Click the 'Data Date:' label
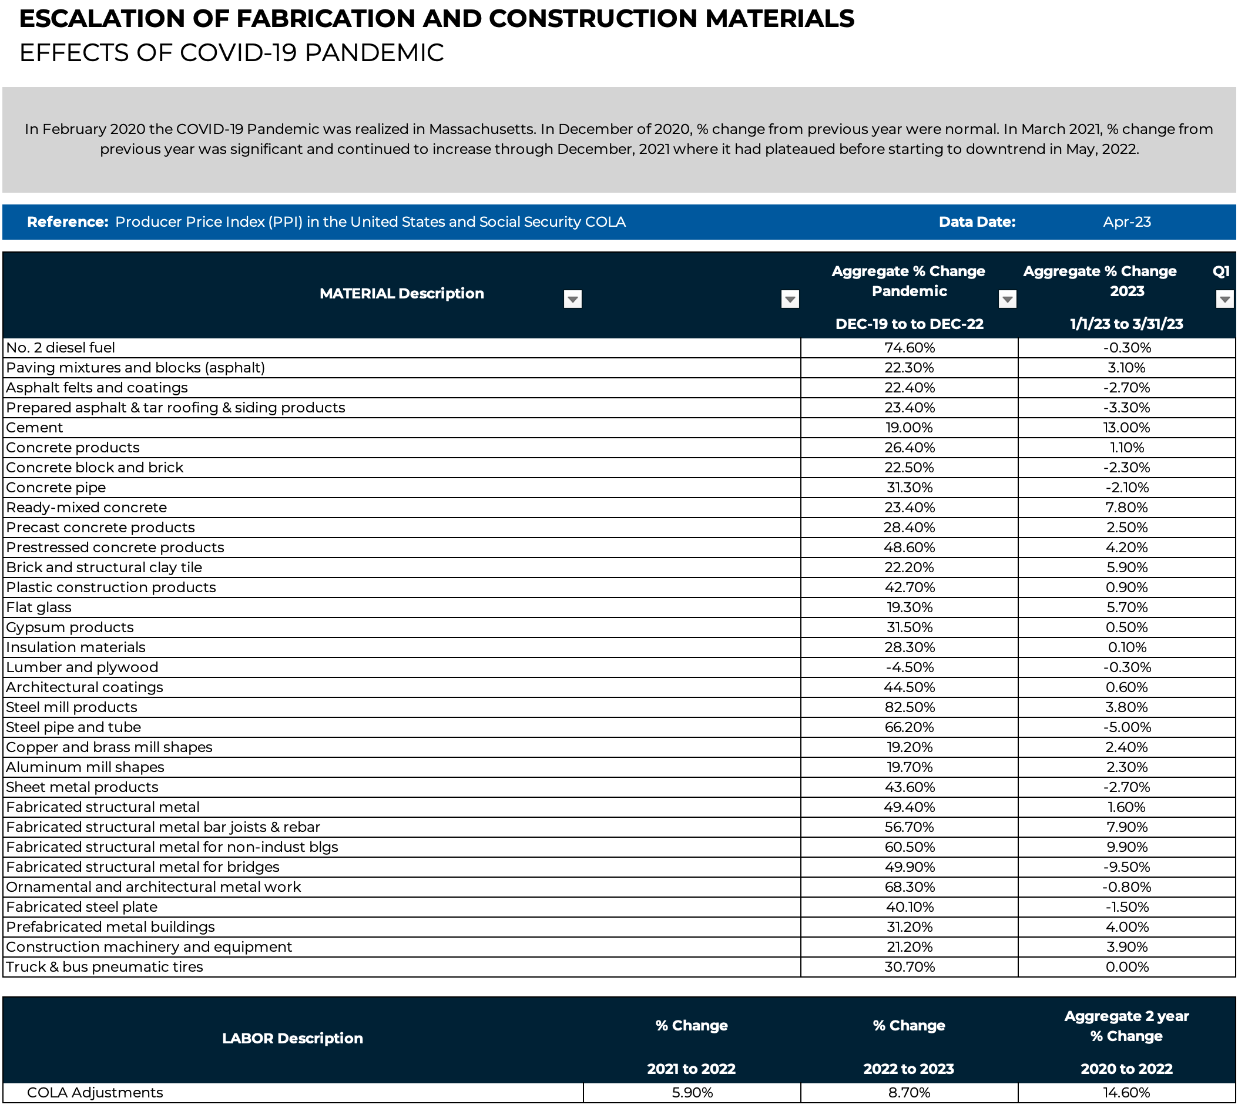This screenshot has height=1108, width=1238. tap(977, 222)
